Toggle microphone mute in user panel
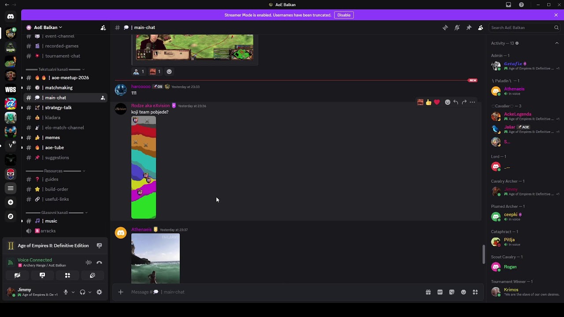This screenshot has height=317, width=564. tap(66, 292)
